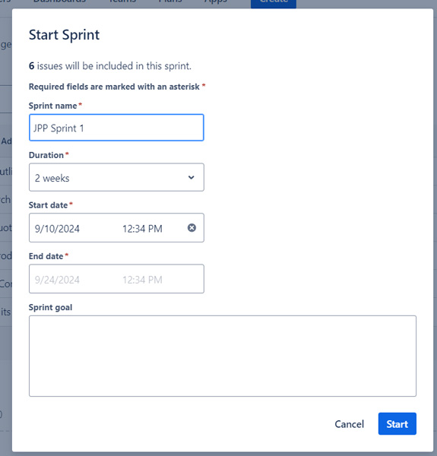Click the Sprint name input field
This screenshot has height=456, width=437.
[x=116, y=128]
